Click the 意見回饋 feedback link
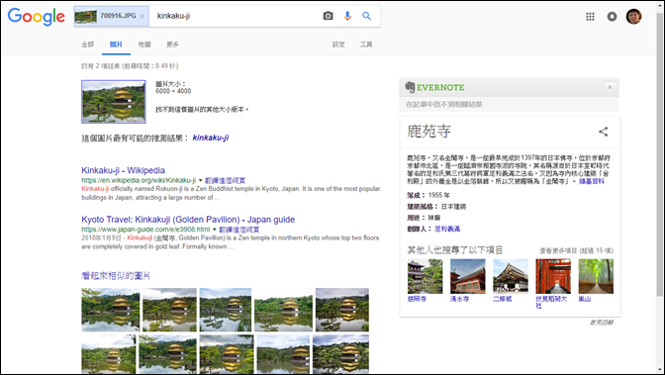665x375 pixels. click(x=602, y=323)
